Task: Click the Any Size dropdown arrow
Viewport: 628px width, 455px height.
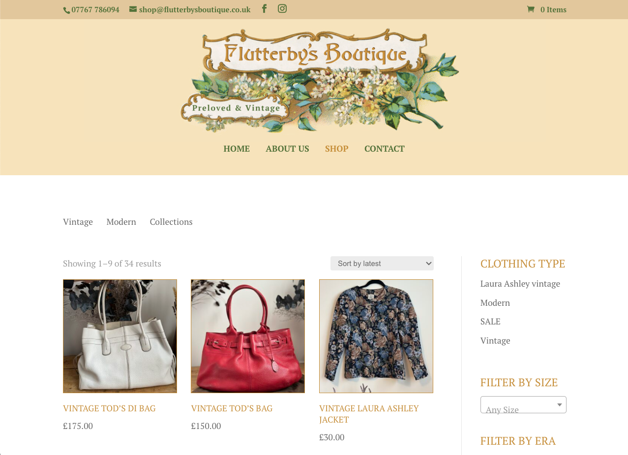Action: tap(559, 405)
